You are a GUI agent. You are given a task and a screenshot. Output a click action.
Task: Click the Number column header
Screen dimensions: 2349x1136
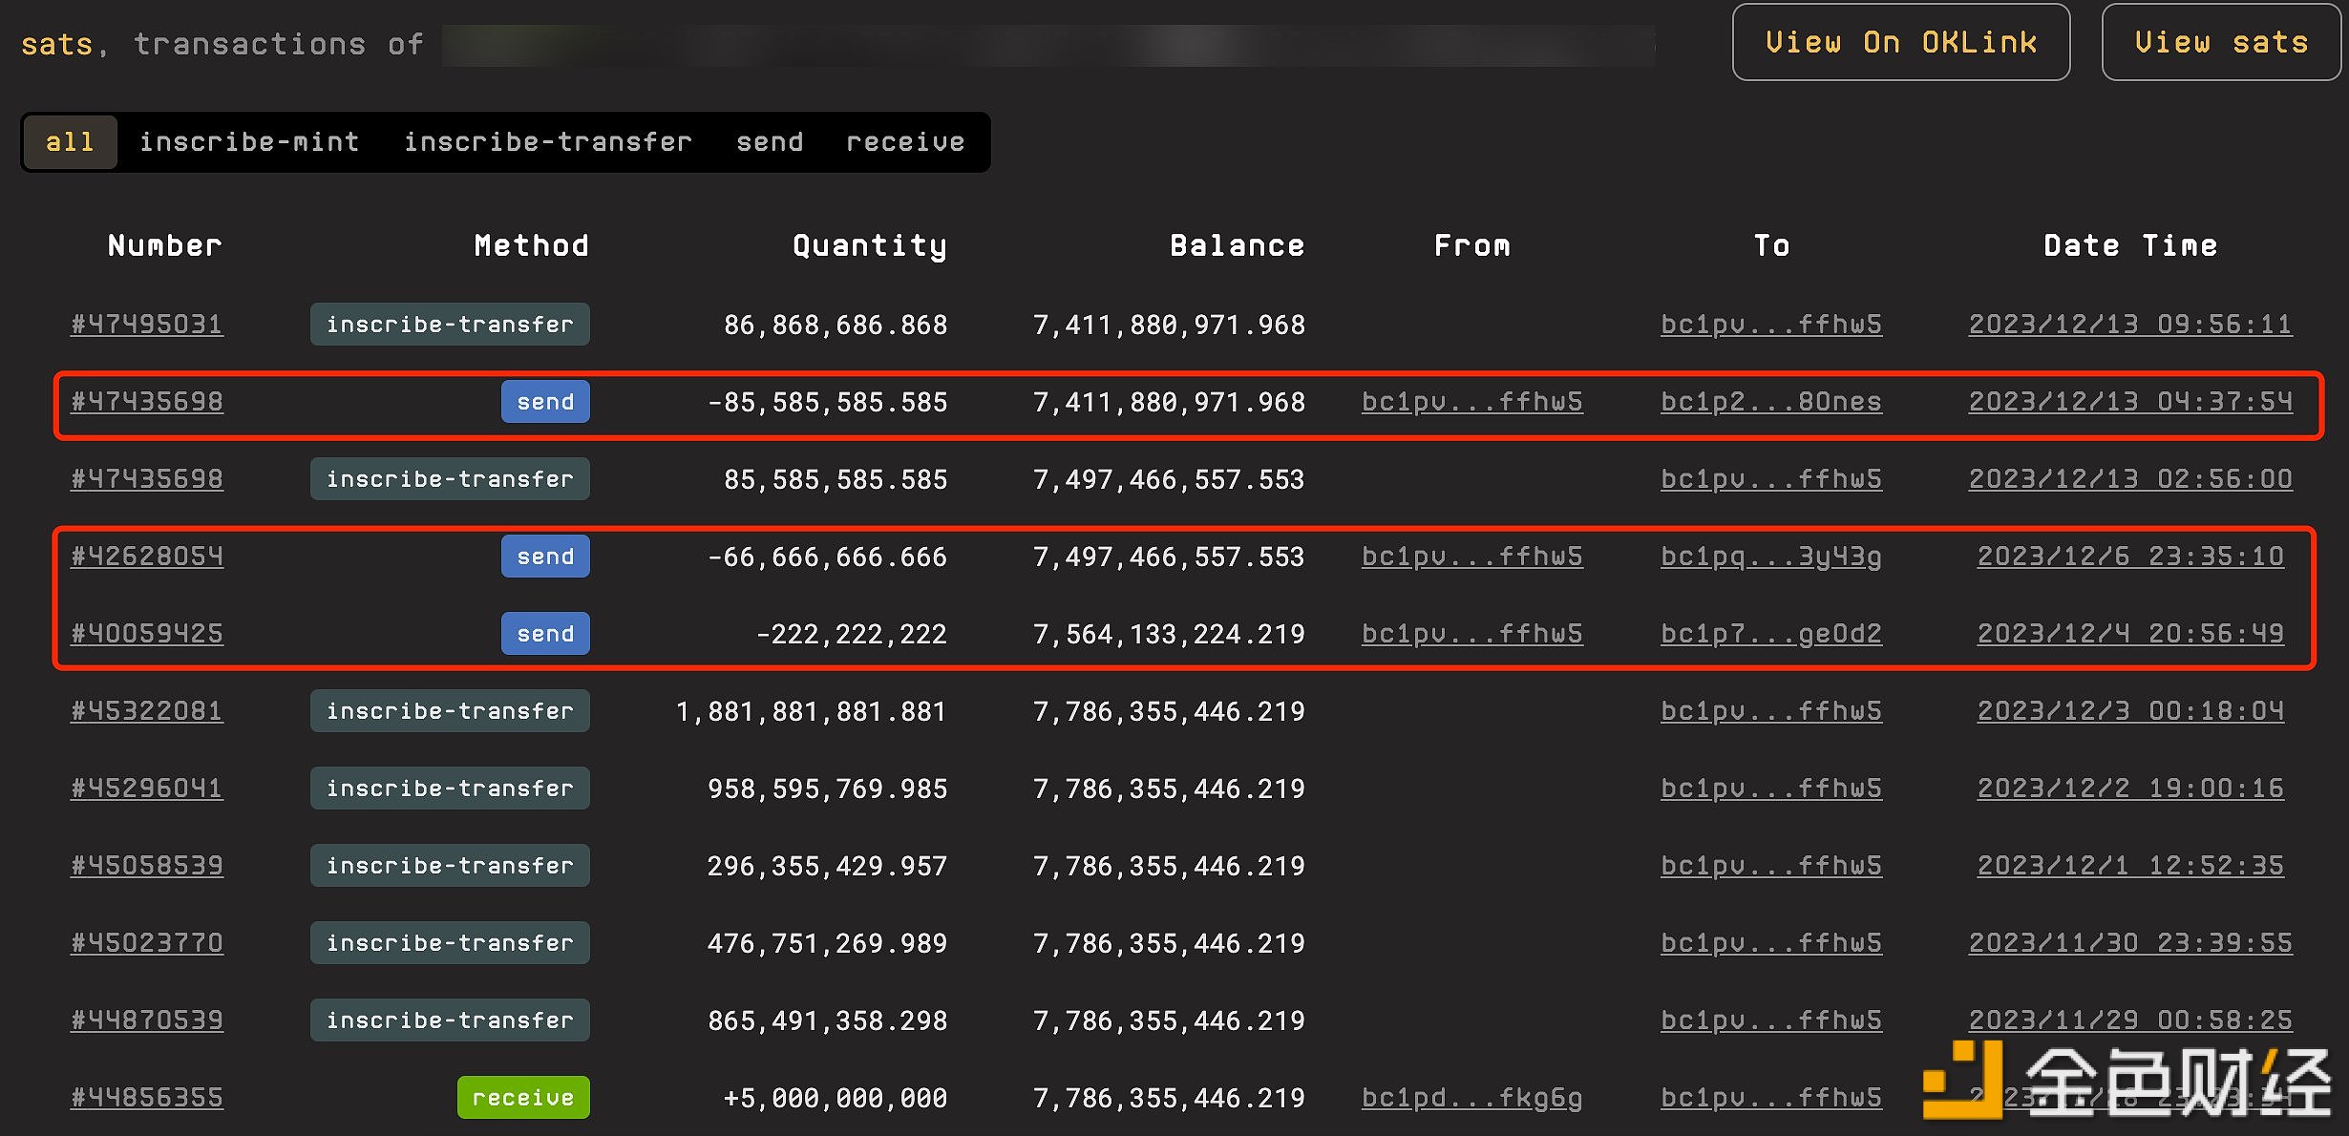[165, 245]
